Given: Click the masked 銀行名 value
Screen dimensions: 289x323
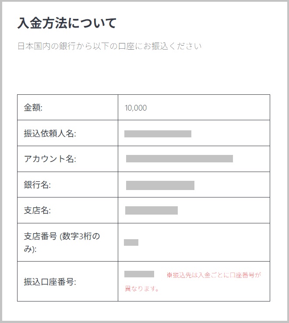Looking at the screenshot, I should [160, 185].
